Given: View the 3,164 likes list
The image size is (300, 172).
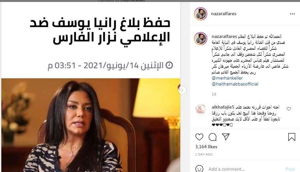Looking at the screenshot, I should coord(206,147).
